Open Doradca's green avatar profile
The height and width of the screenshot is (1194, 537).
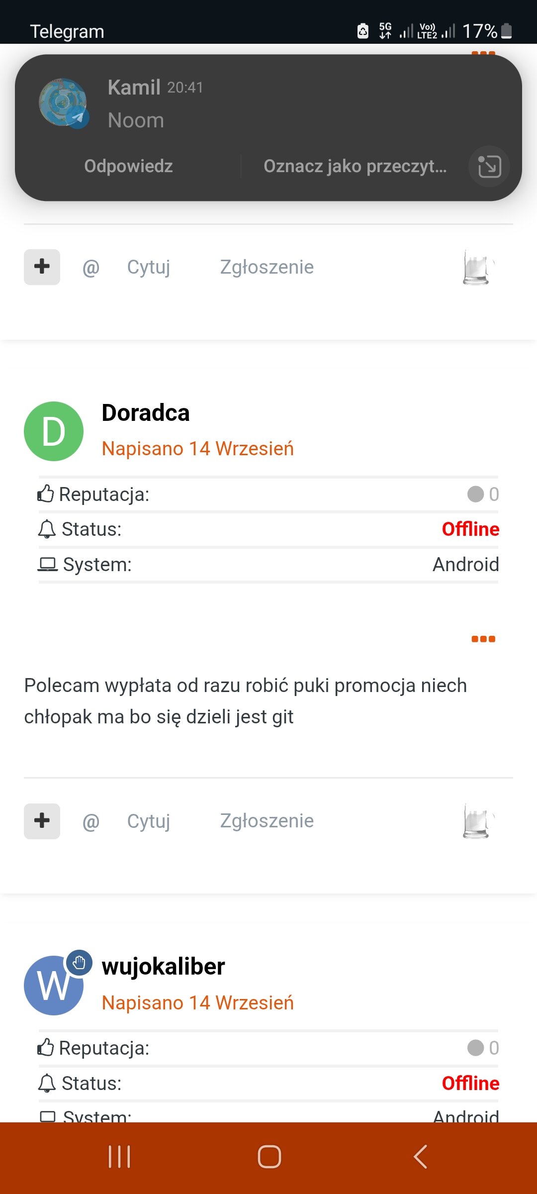point(54,431)
